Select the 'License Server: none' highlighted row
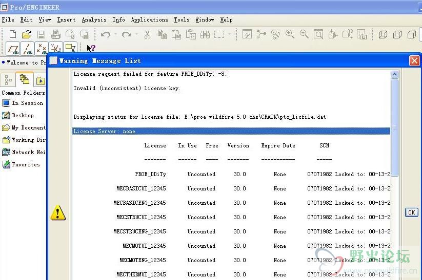422x280 pixels. (x=231, y=131)
